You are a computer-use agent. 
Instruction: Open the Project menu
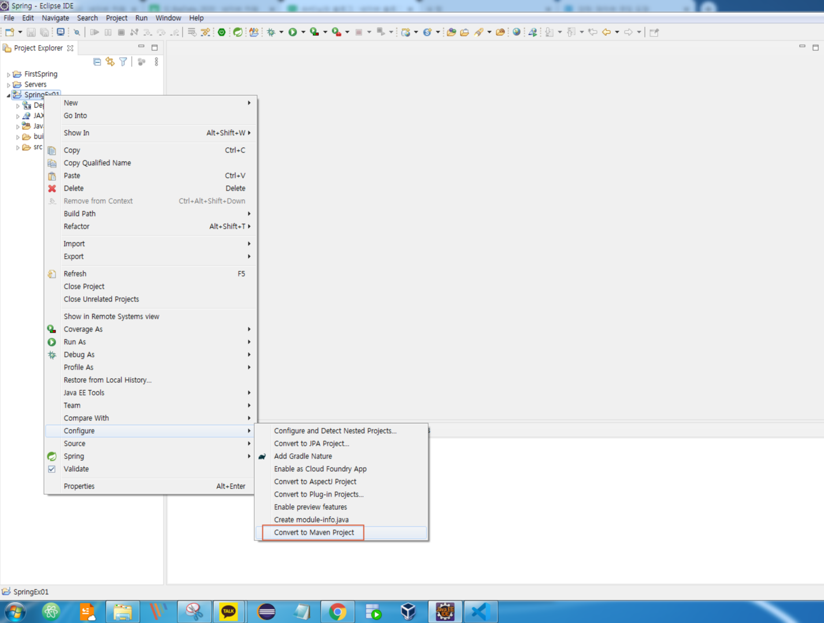coord(116,18)
